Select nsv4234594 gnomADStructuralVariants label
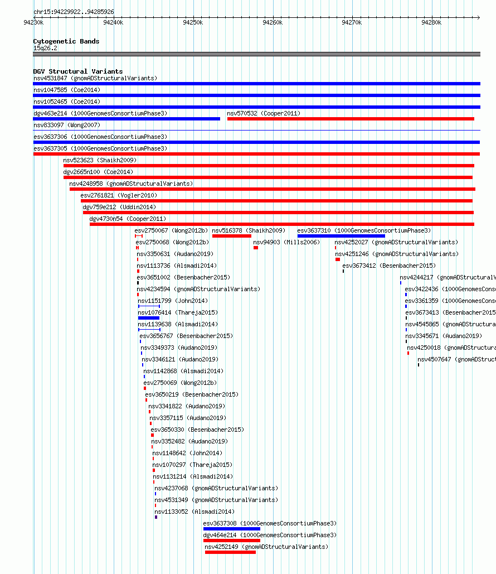The height and width of the screenshot is (574, 496). (198, 289)
